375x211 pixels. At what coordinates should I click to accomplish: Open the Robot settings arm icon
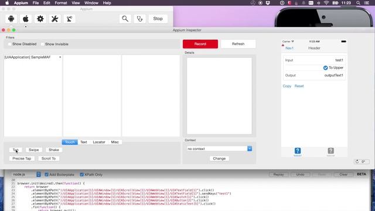click(x=70, y=19)
